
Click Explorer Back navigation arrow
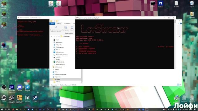[x=51, y=36]
